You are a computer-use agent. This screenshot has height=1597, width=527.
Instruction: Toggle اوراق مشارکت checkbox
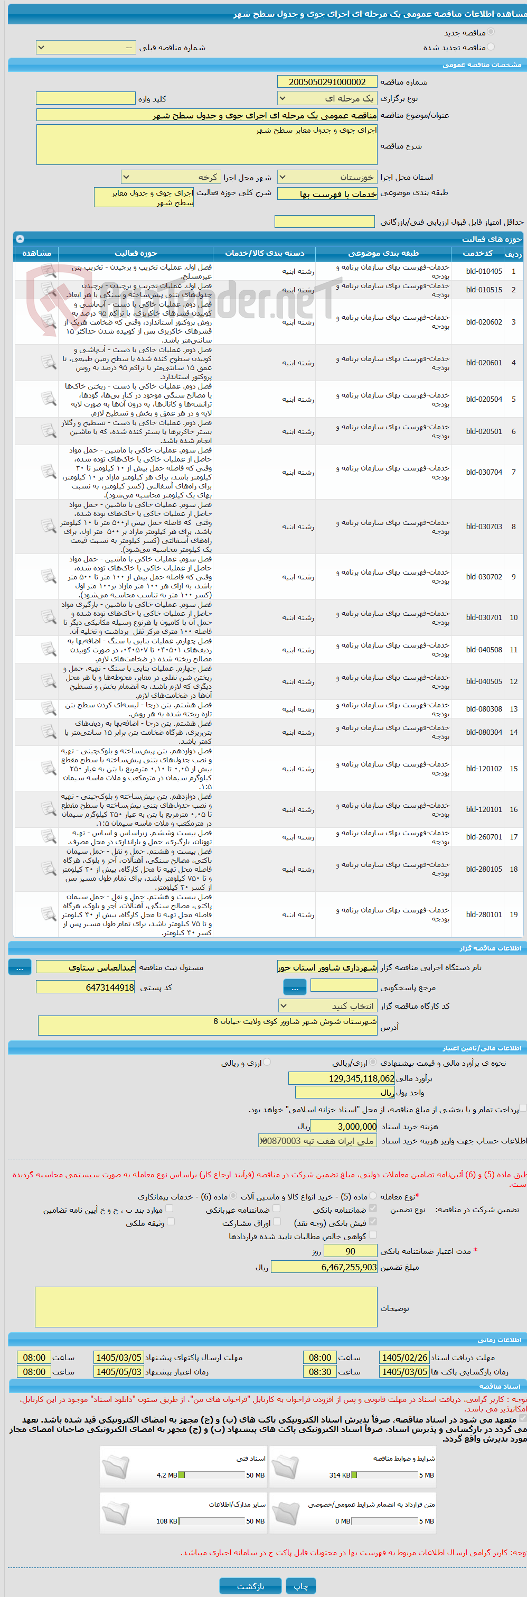(277, 1222)
